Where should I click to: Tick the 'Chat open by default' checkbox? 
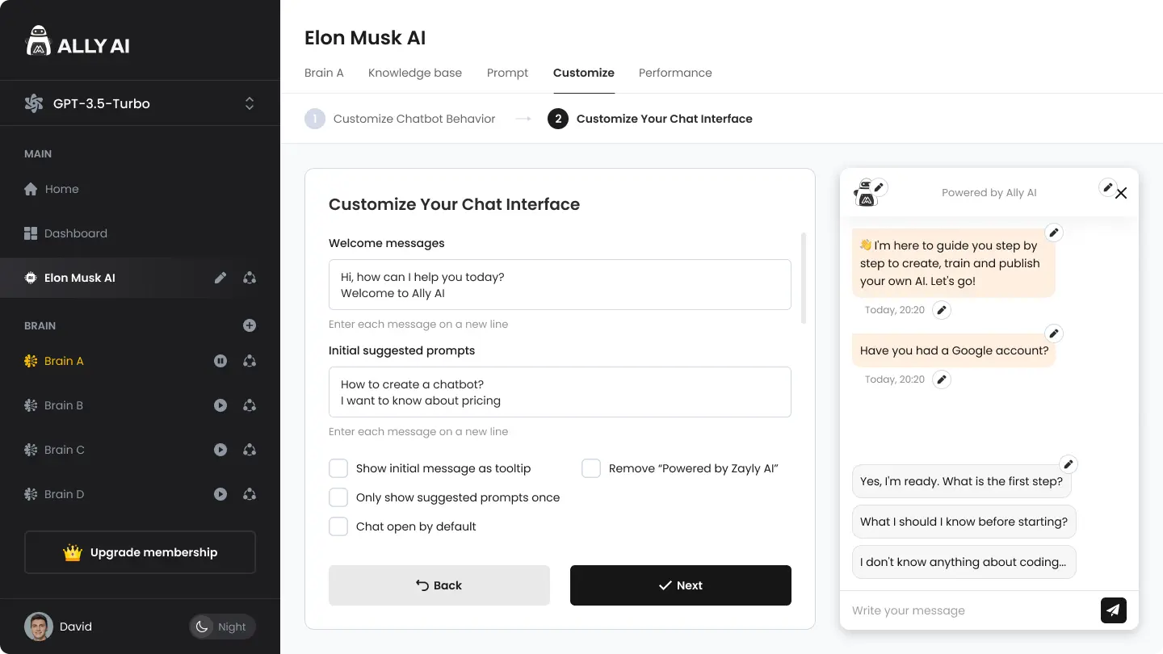[338, 526]
